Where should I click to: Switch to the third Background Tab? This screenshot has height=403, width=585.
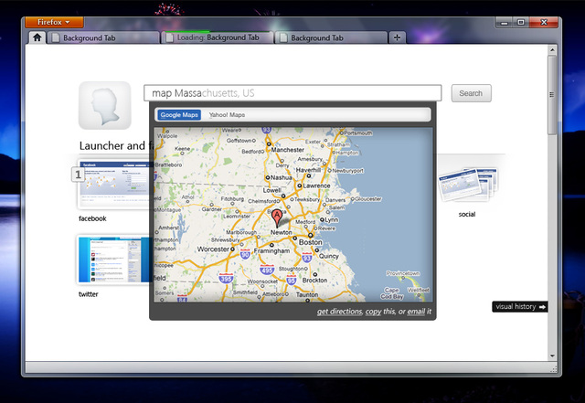[x=331, y=37]
